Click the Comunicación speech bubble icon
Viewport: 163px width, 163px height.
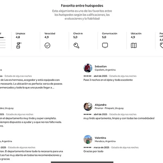click(x=105, y=45)
